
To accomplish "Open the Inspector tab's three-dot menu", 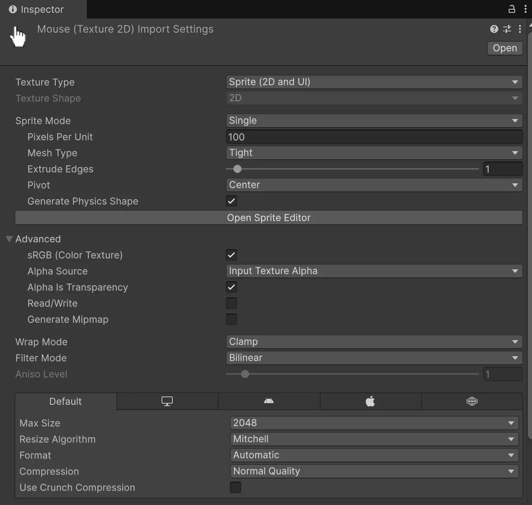I will (x=526, y=9).
